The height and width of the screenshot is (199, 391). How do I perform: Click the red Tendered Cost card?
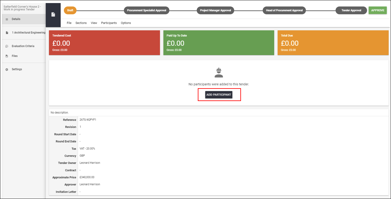coord(104,43)
